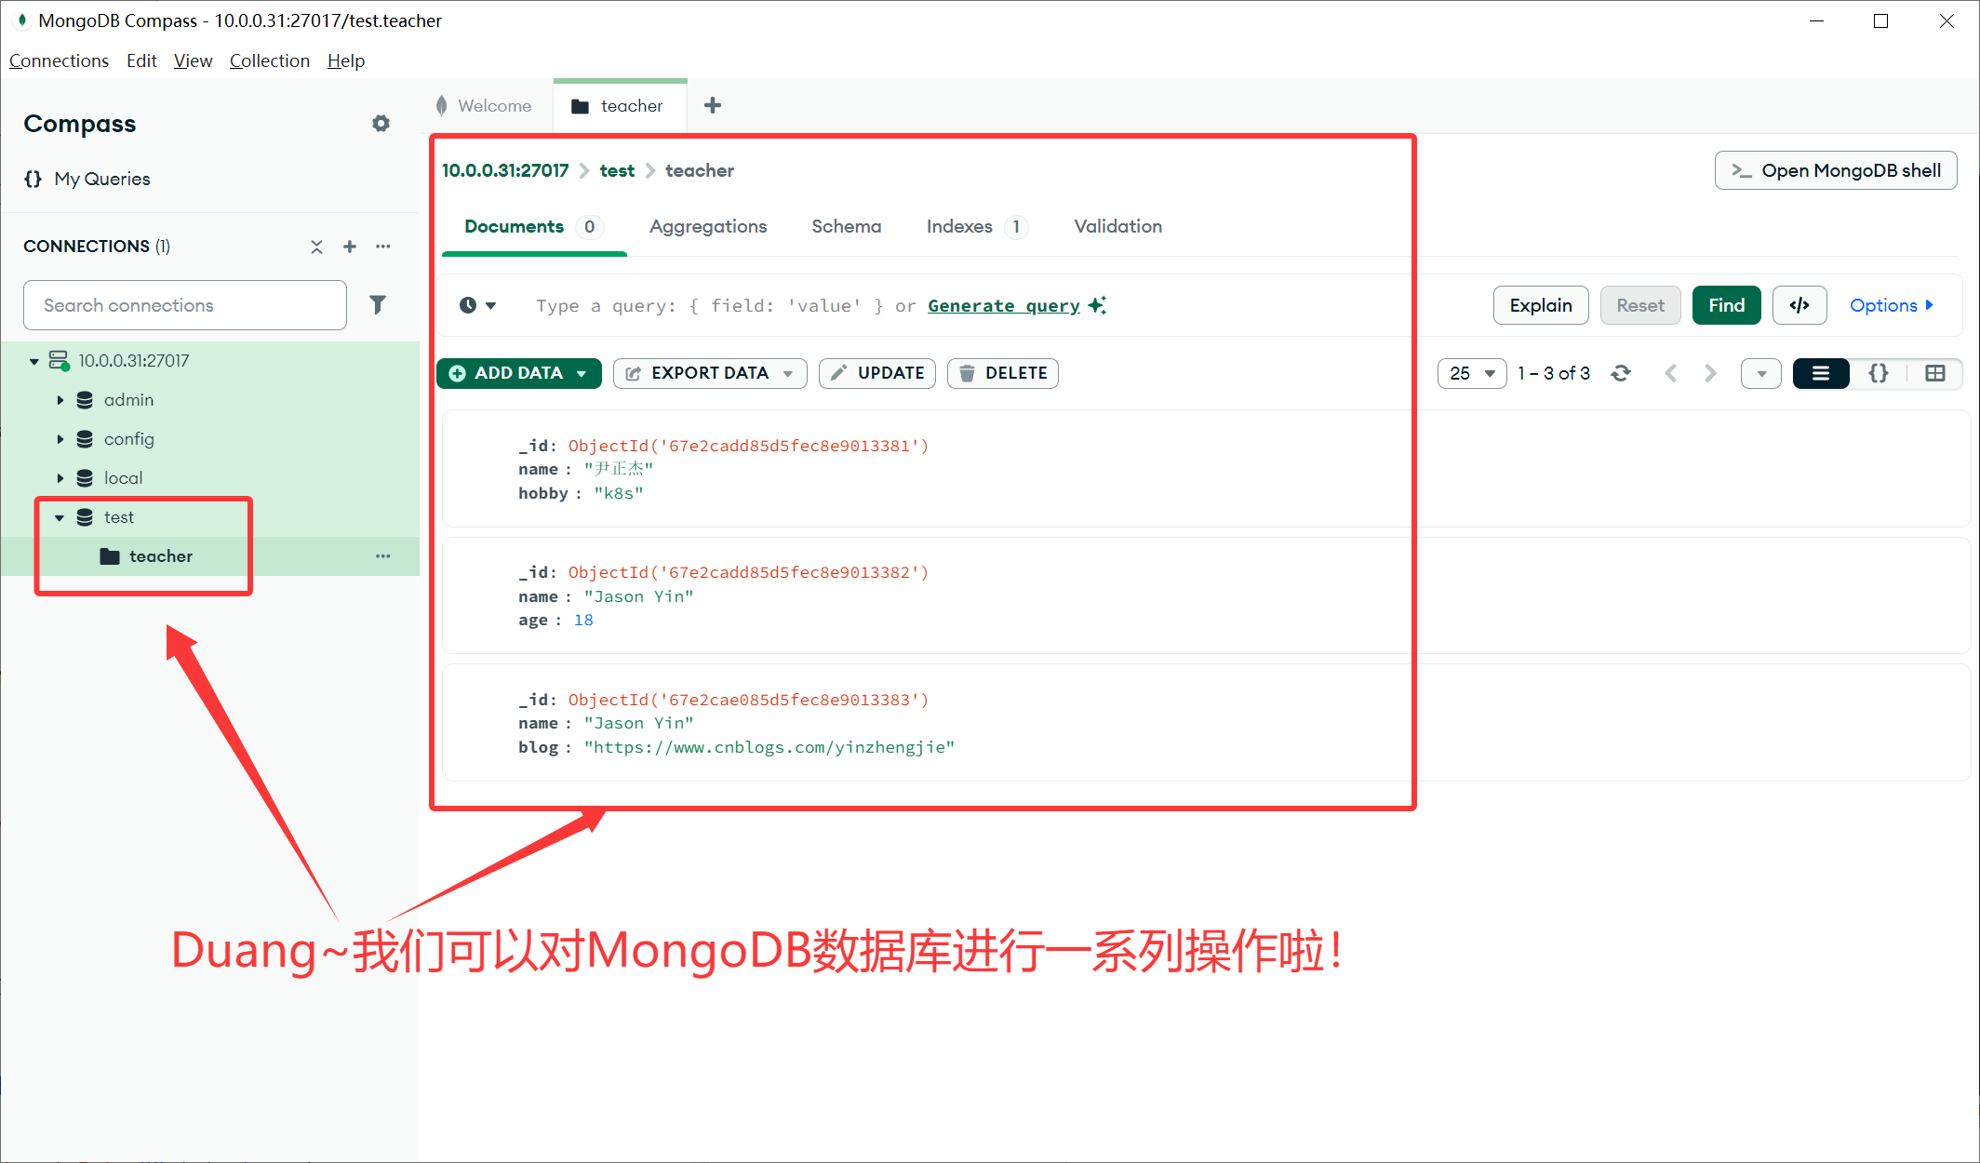
Task: Open the page size 25 dropdown
Action: pyautogui.click(x=1471, y=373)
